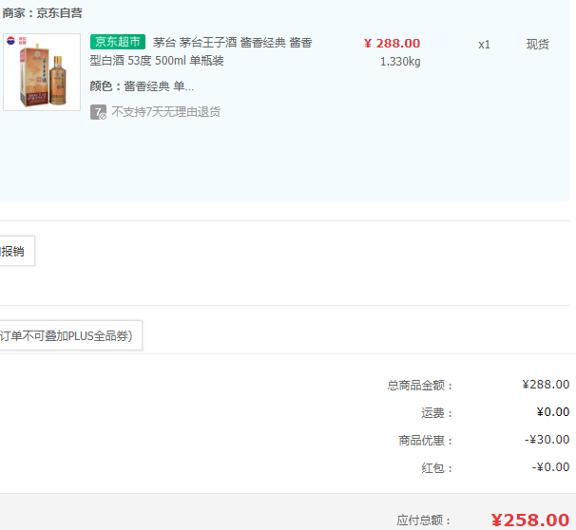Click the product line 型白酒 53度 500ml 单瓶装
Image resolution: width=576 pixels, height=530 pixels.
coord(157,61)
